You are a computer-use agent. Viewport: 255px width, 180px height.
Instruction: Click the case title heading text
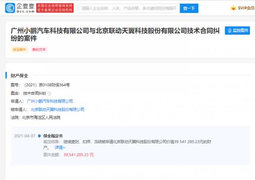pyautogui.click(x=115, y=35)
